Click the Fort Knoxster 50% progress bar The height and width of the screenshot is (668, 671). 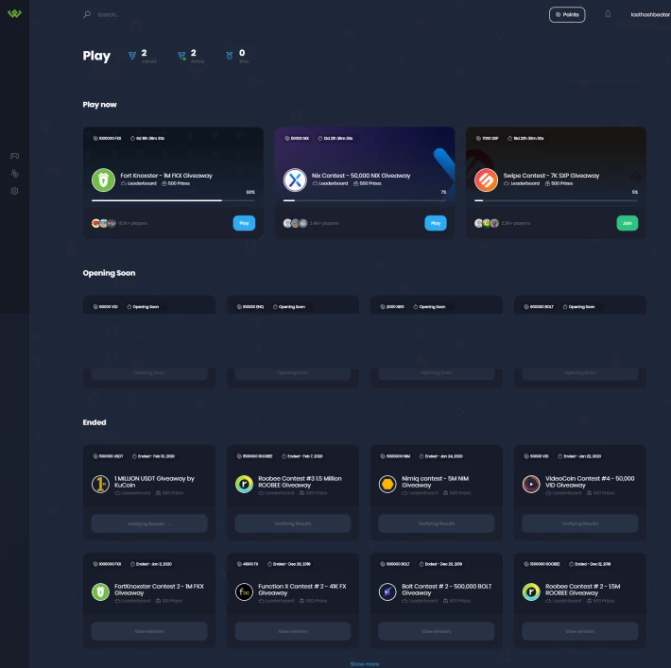173,200
